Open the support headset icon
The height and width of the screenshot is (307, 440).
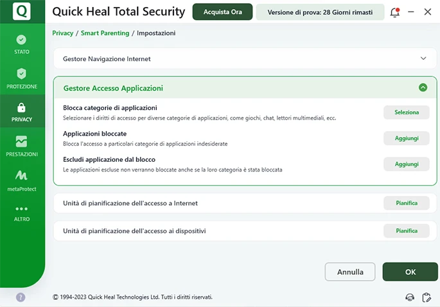click(410, 297)
